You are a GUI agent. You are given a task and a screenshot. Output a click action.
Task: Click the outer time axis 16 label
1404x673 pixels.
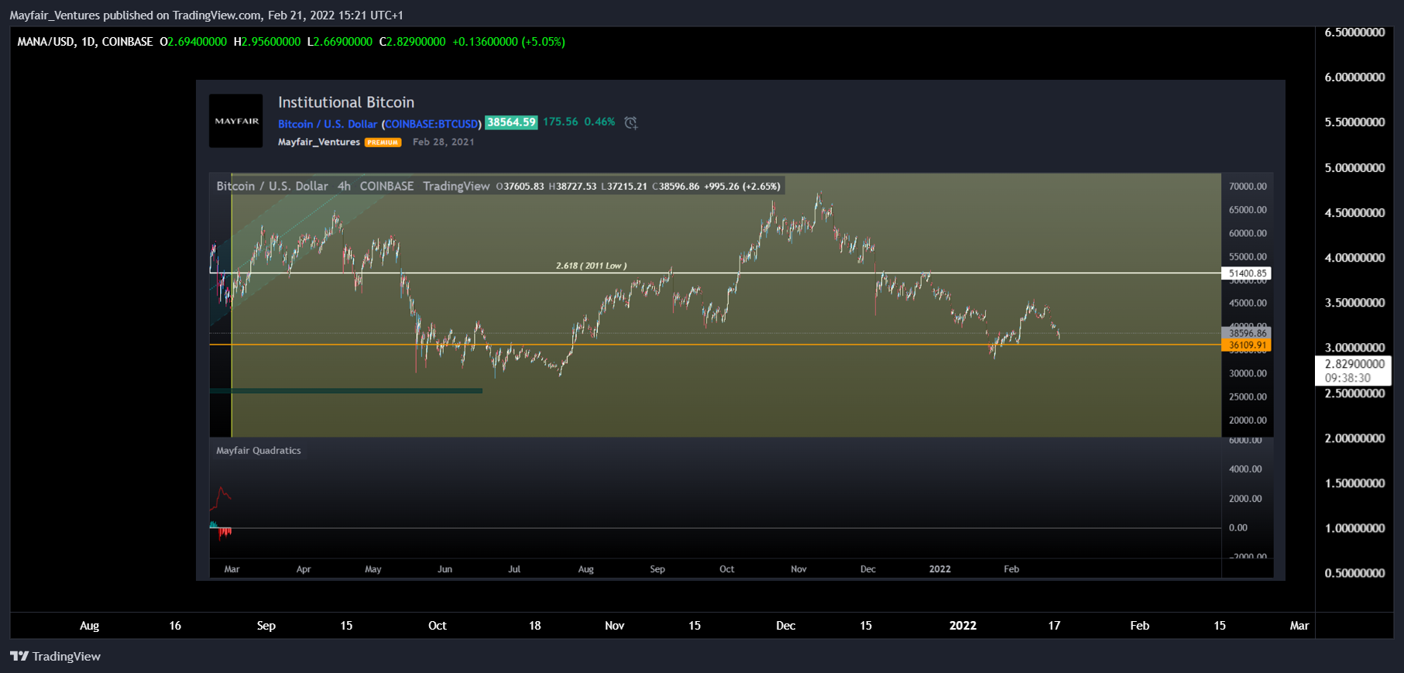click(x=175, y=626)
